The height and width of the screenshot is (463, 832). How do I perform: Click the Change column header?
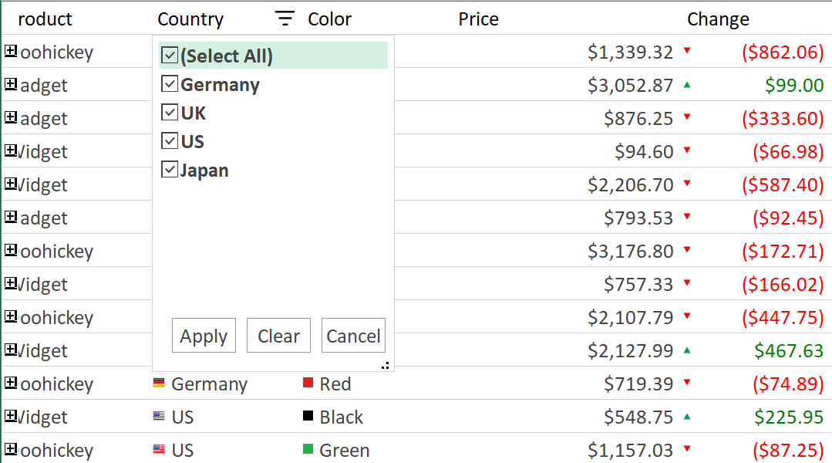pos(717,19)
